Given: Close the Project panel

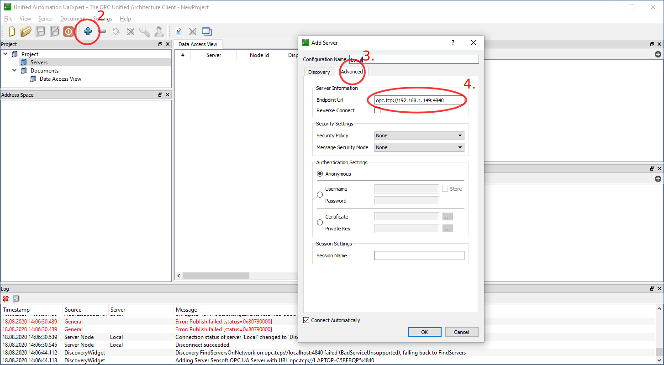Looking at the screenshot, I should (x=168, y=44).
